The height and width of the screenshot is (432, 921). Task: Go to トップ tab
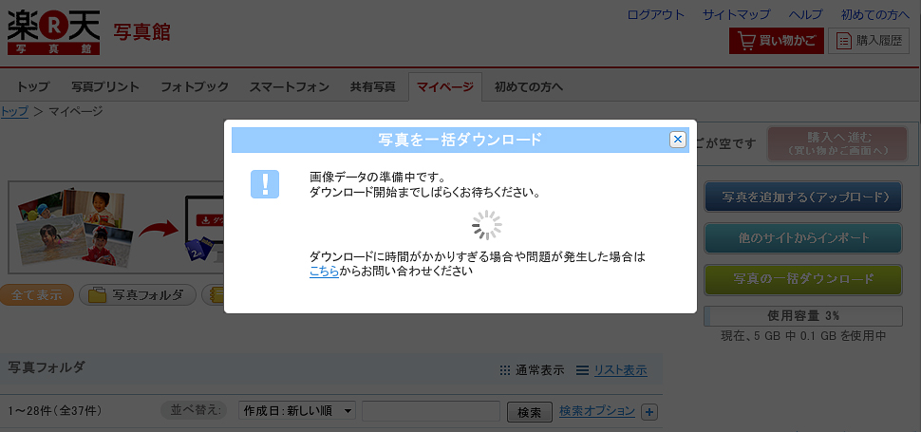tap(33, 86)
